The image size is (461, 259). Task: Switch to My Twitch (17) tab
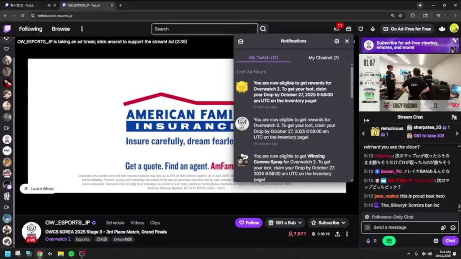(264, 58)
